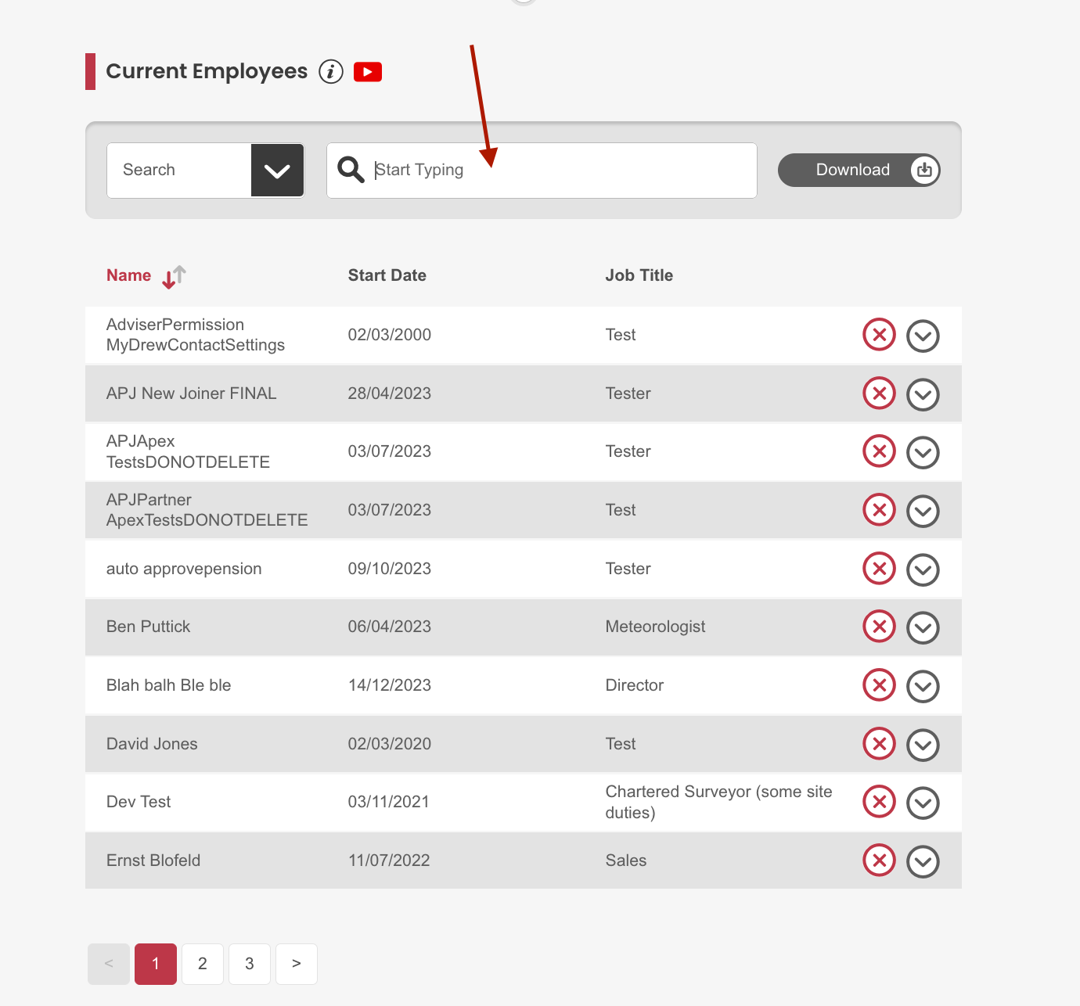The height and width of the screenshot is (1006, 1080).
Task: Play the YouTube help video icon
Action: (x=368, y=72)
